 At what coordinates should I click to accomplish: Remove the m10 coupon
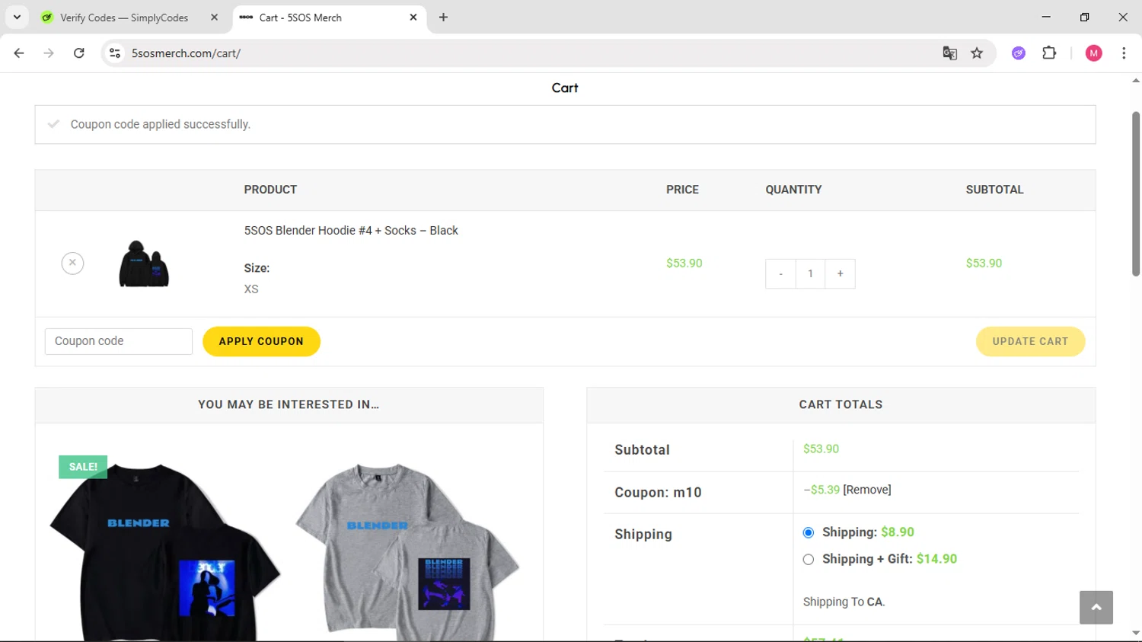(867, 490)
